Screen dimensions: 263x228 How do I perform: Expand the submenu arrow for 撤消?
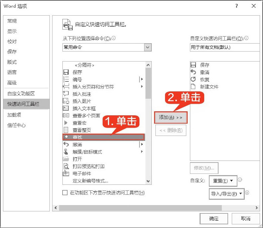[142, 144]
